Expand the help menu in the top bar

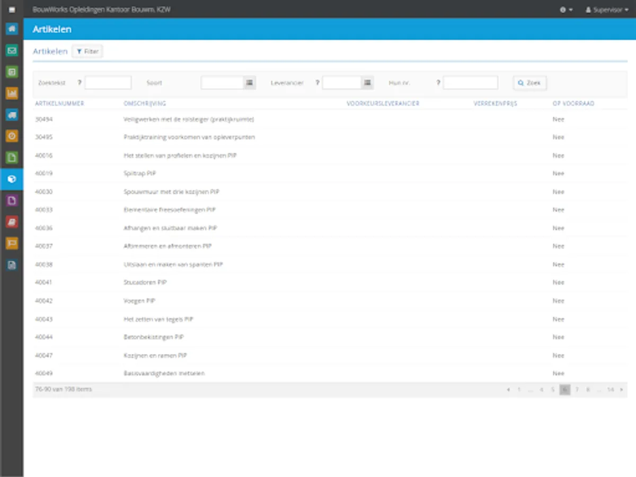coord(566,10)
